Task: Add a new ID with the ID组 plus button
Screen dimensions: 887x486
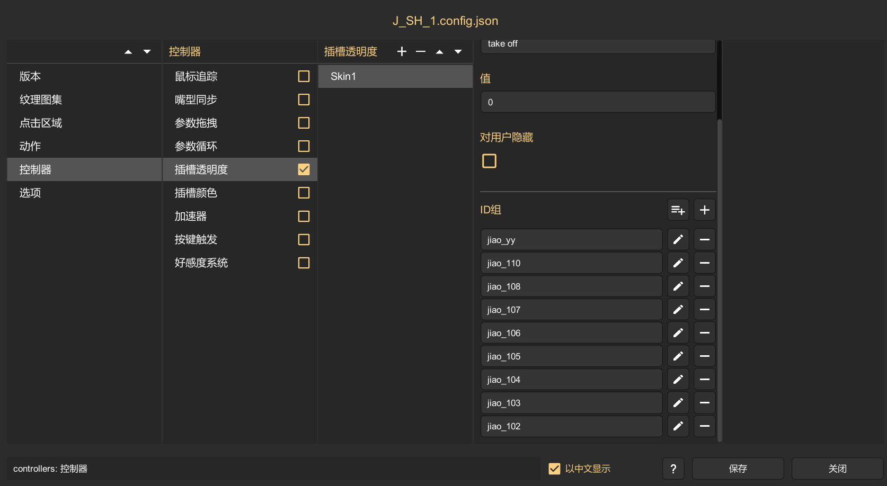Action: coord(705,210)
